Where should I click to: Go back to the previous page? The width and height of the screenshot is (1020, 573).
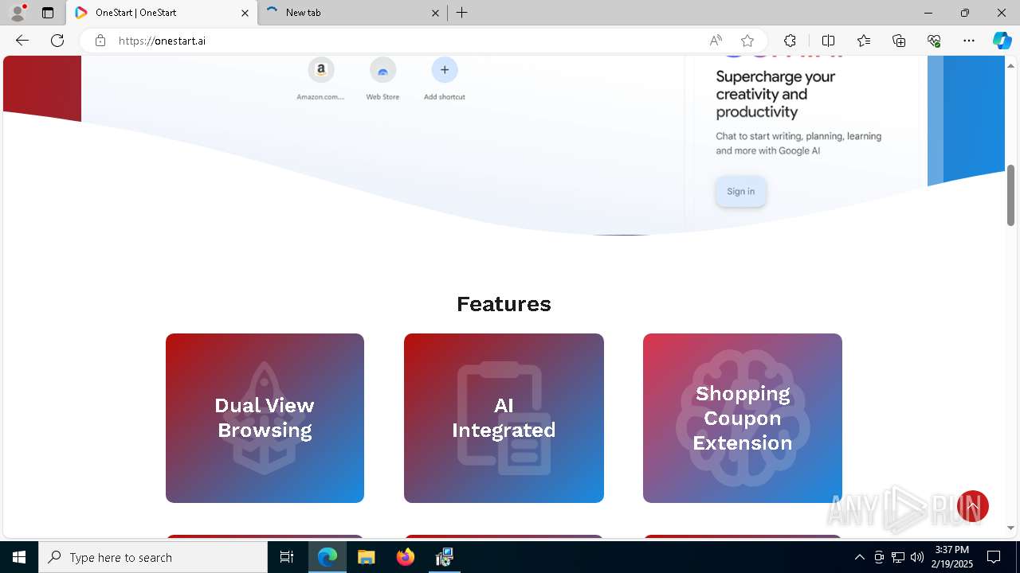tap(22, 41)
